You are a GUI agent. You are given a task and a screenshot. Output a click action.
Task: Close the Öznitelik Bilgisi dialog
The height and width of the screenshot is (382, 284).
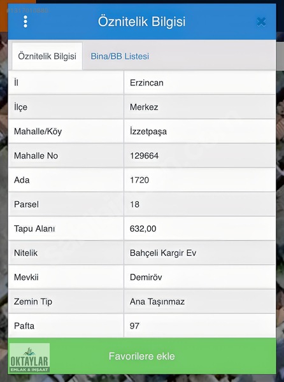point(261,22)
